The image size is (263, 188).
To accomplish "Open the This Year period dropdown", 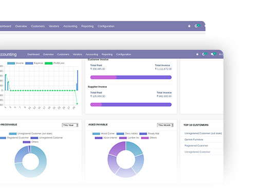I will click(70, 125).
